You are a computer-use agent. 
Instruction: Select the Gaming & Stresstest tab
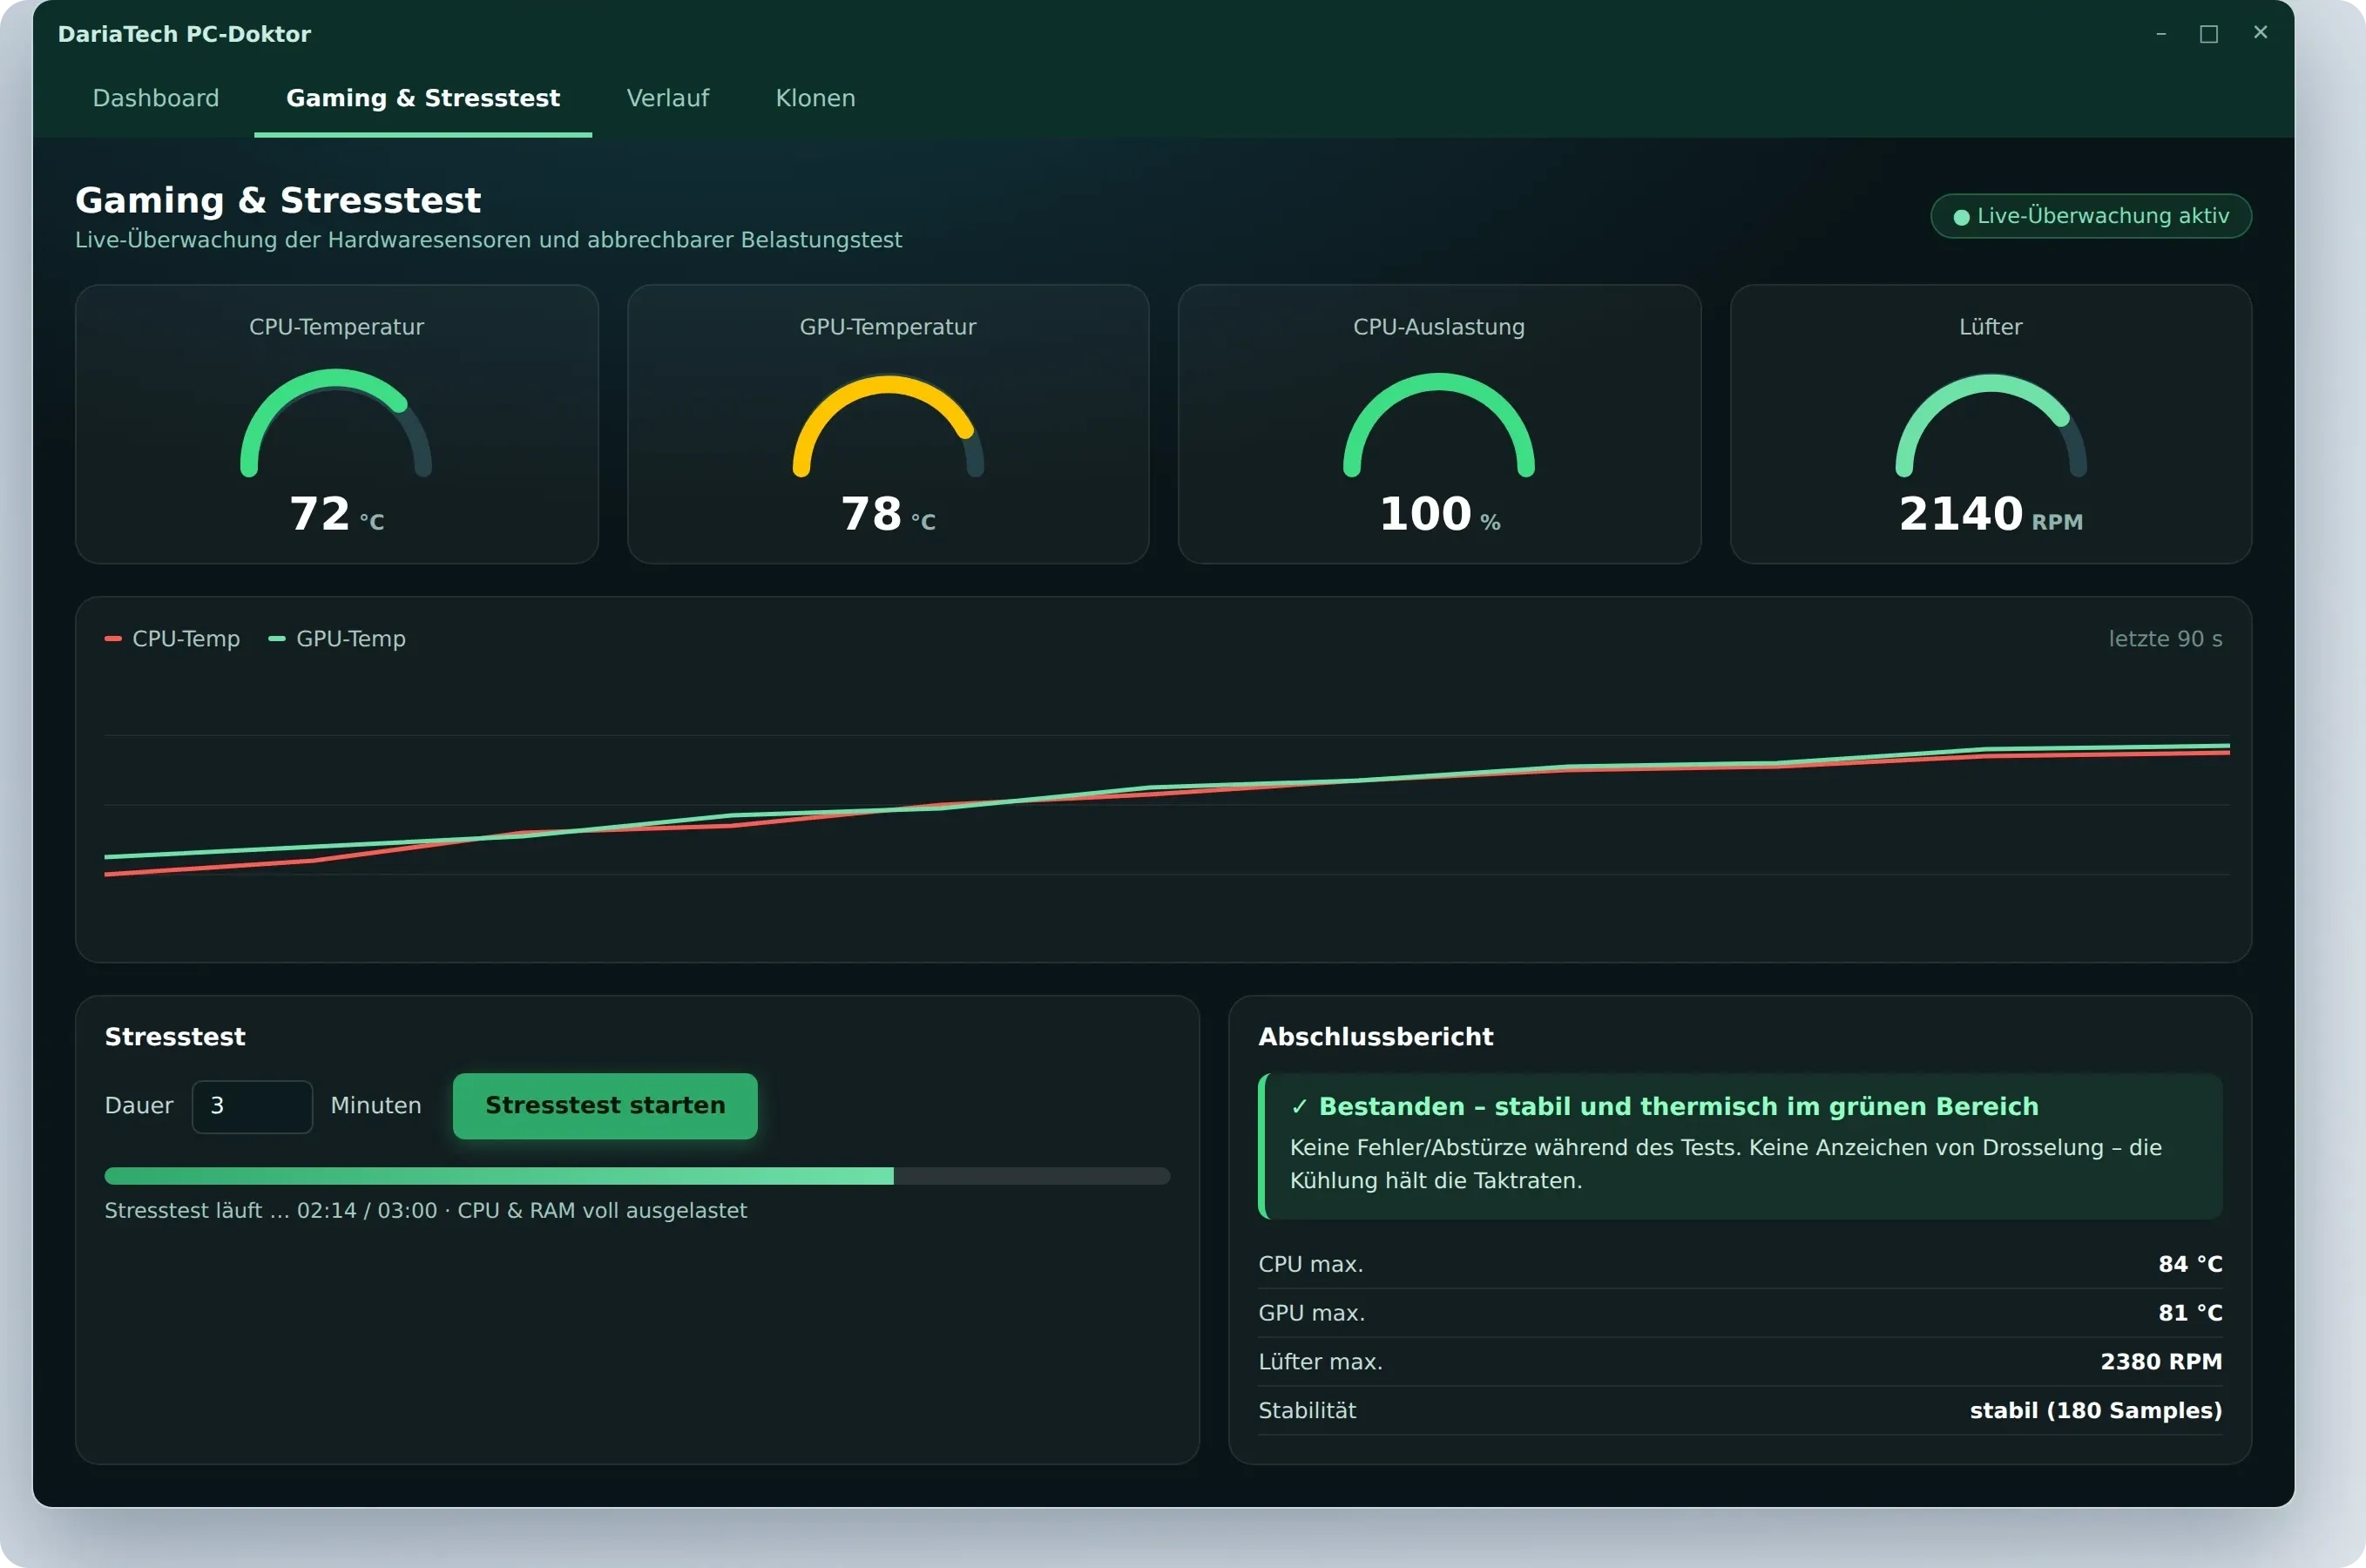point(423,98)
